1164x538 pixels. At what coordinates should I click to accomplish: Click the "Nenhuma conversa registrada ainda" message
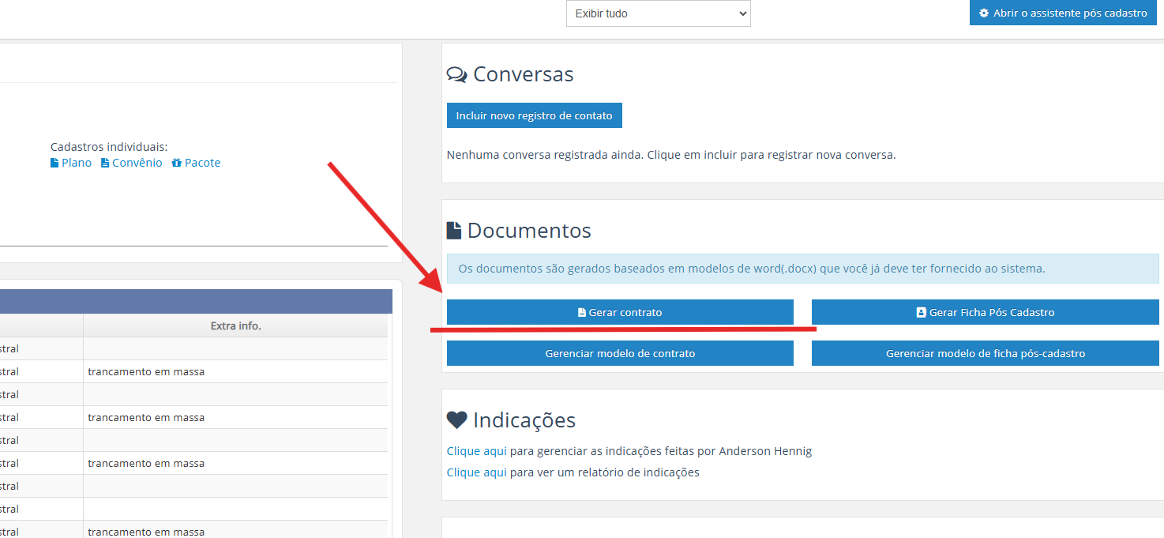(x=670, y=155)
